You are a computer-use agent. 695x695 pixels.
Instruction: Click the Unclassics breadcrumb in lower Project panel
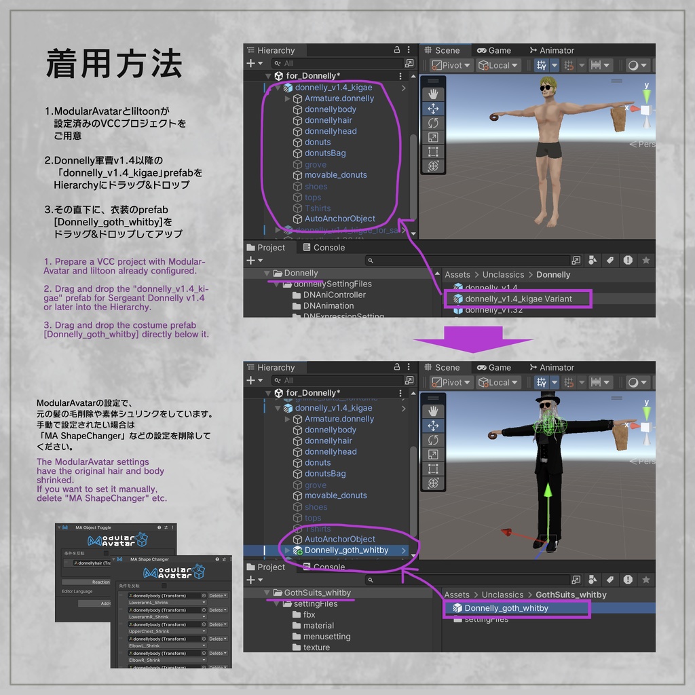[x=503, y=595]
